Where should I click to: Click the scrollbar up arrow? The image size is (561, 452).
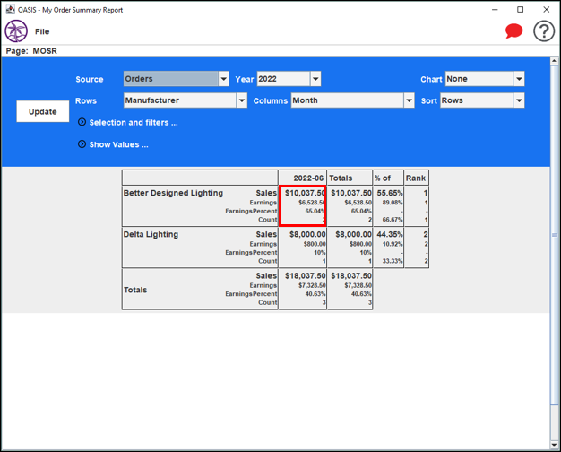click(554, 61)
